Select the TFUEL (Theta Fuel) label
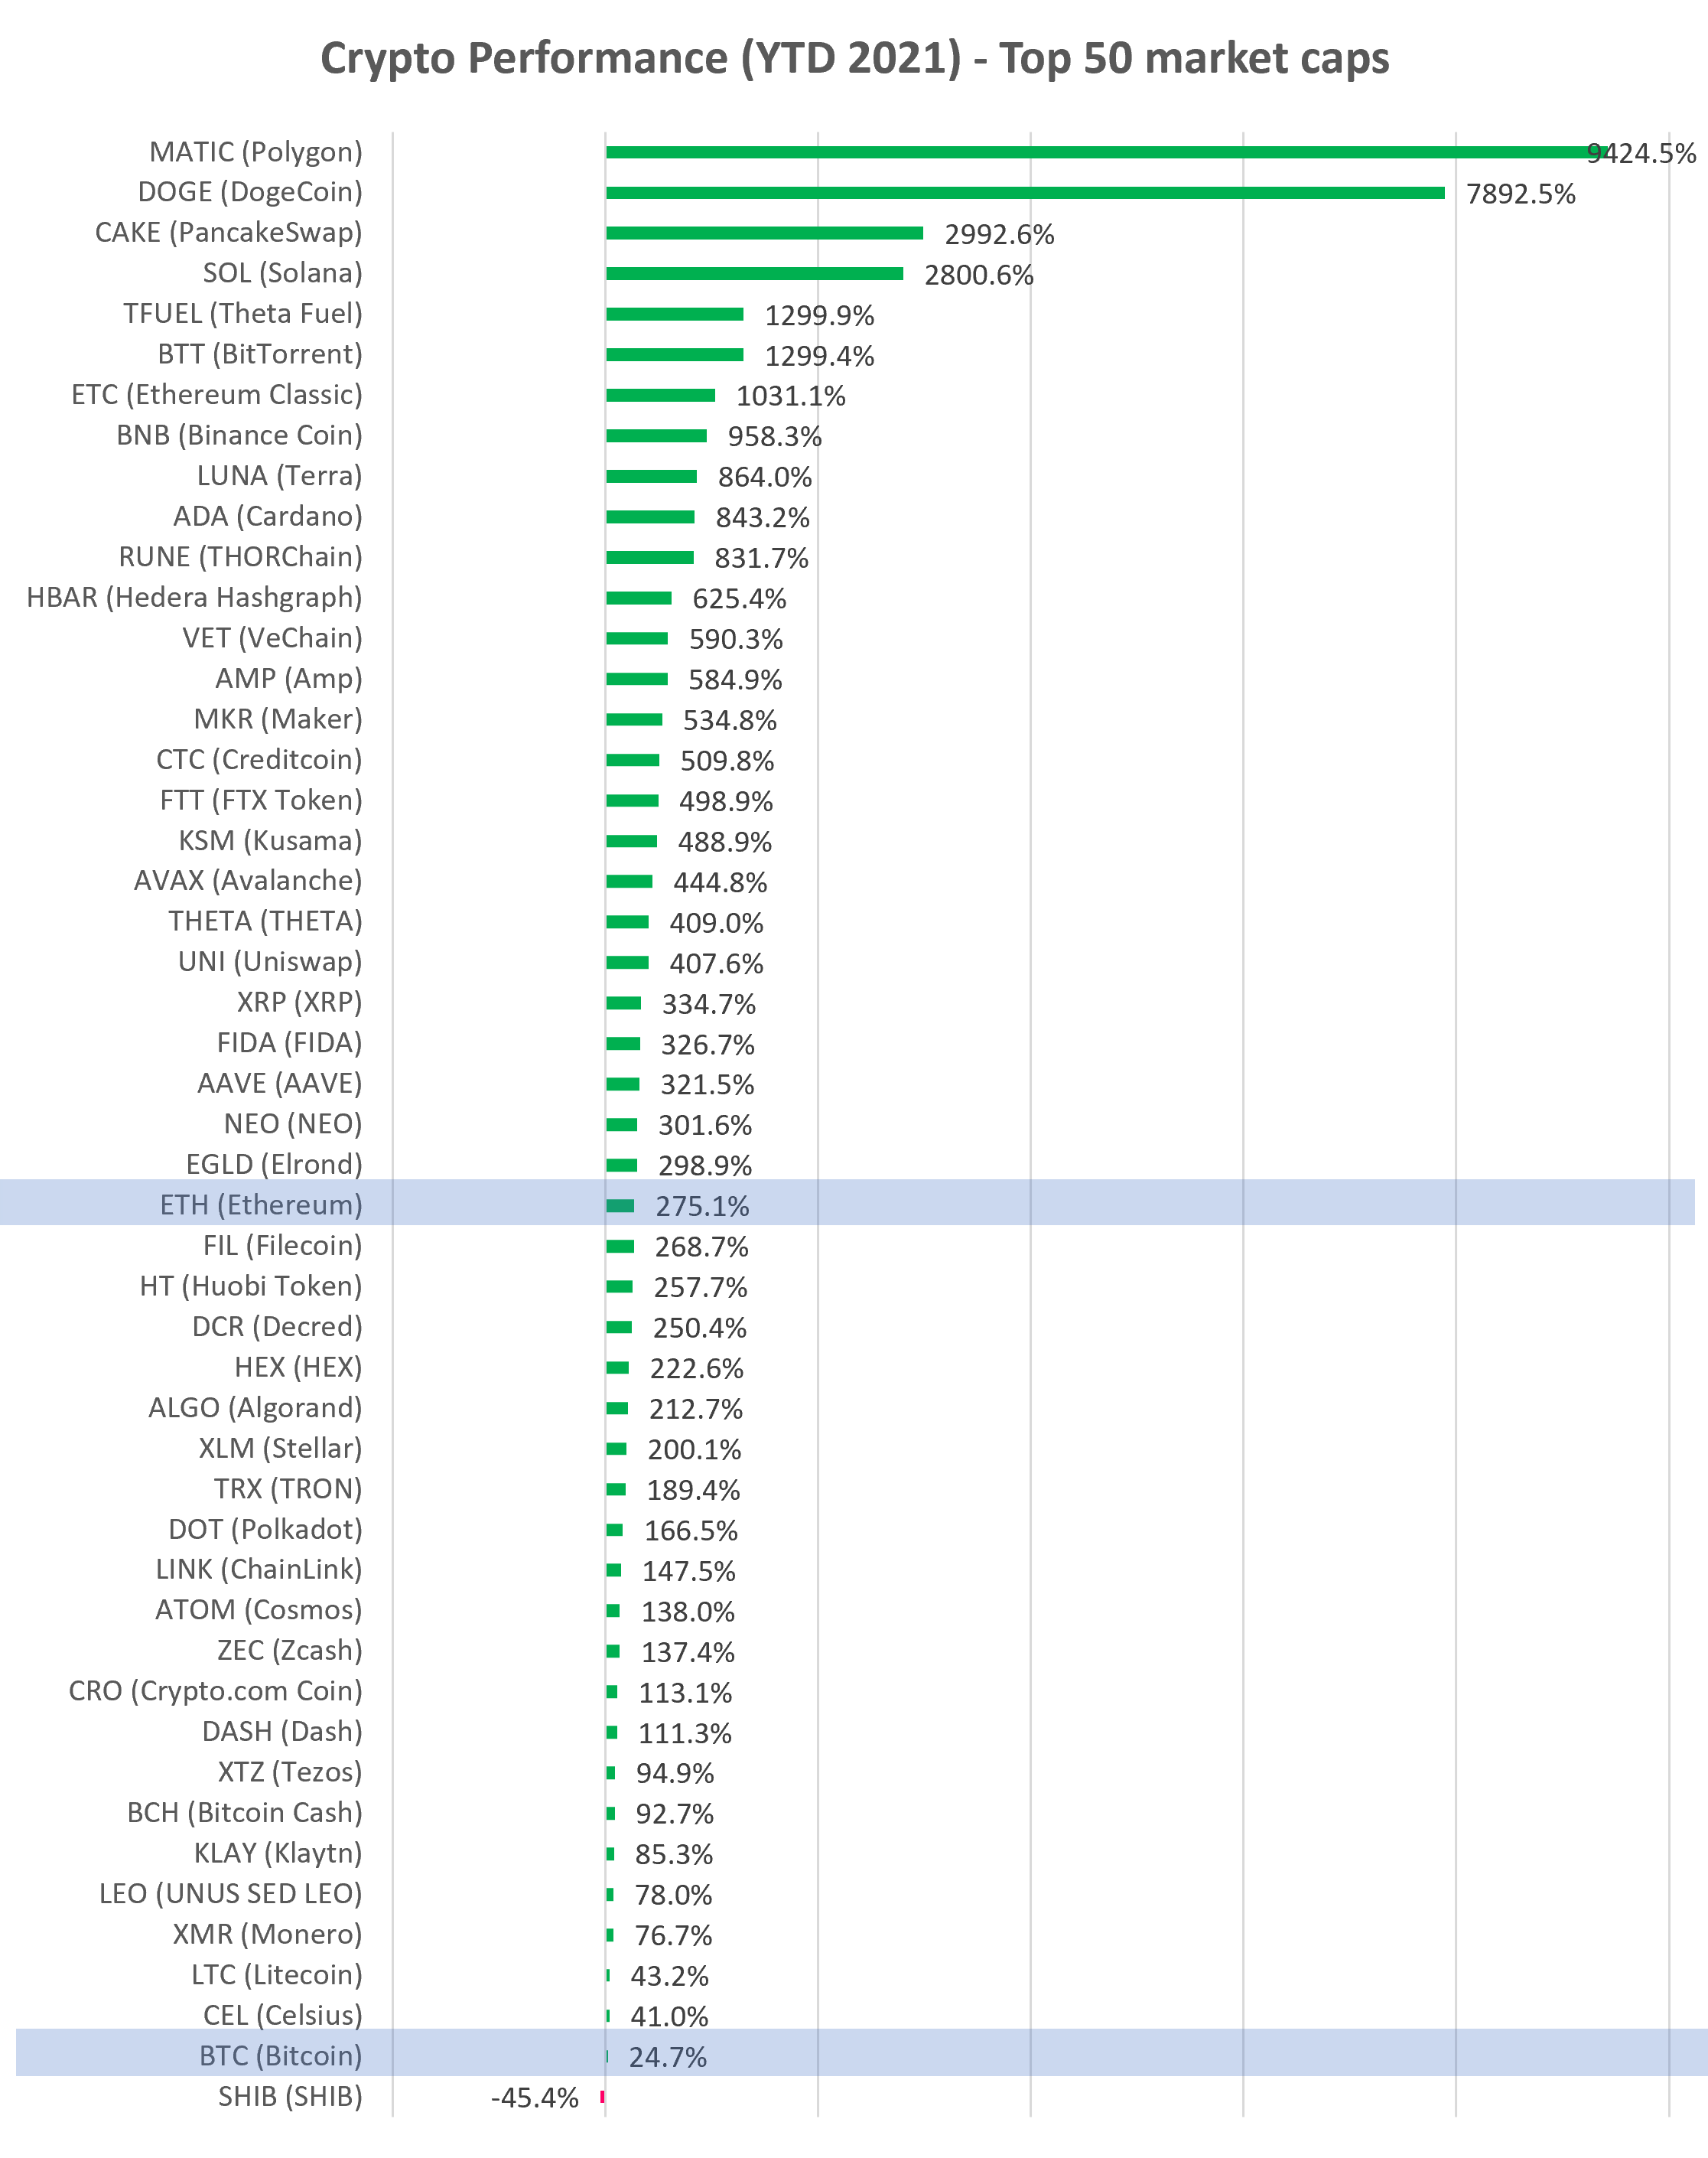The width and height of the screenshot is (1708, 2158). pos(243,315)
